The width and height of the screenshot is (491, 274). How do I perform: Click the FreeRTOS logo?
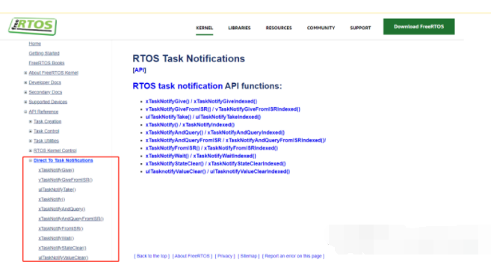point(33,26)
